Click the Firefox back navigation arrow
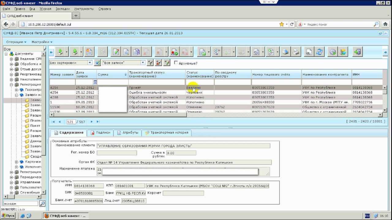The image size is (392, 220). pos(6,24)
